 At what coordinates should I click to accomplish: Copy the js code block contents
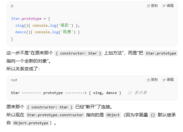pyautogui.click(x=152, y=6)
